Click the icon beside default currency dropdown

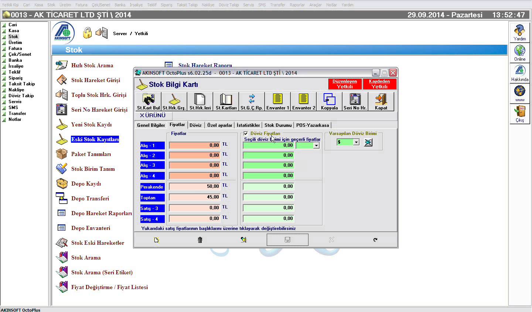click(368, 142)
